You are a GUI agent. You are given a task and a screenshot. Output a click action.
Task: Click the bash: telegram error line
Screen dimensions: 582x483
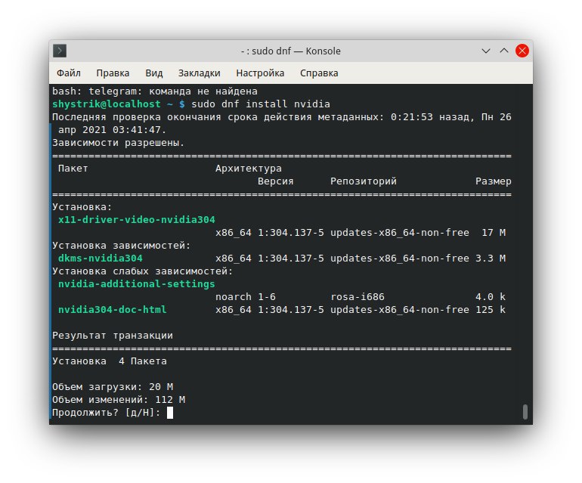(155, 91)
